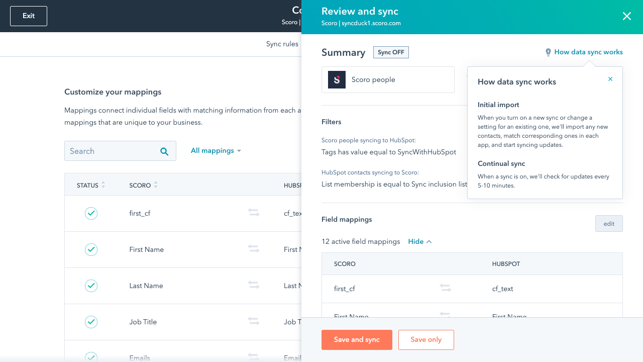Click the lightbulb icon beside How data sync works
This screenshot has width=643, height=362.
tap(548, 52)
